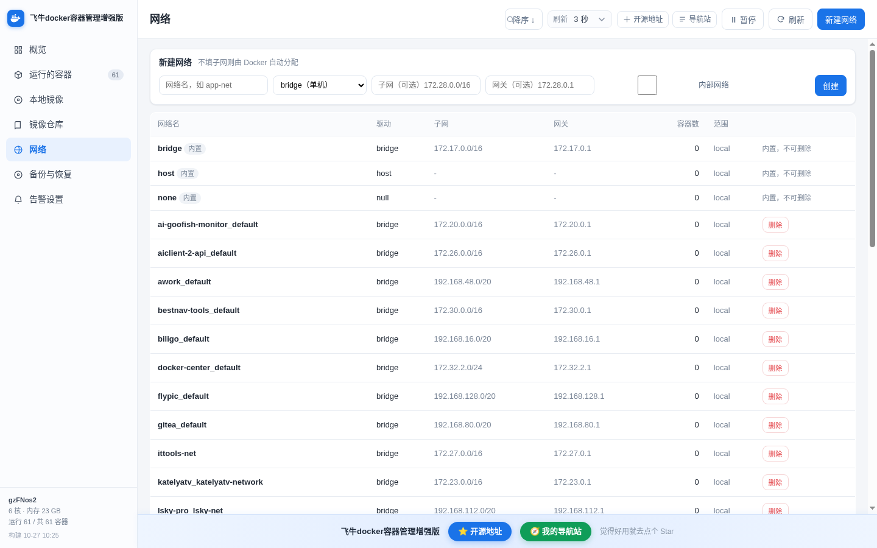Go to 运行的容器 in the sidebar
This screenshot has height=548, width=877.
coord(68,75)
